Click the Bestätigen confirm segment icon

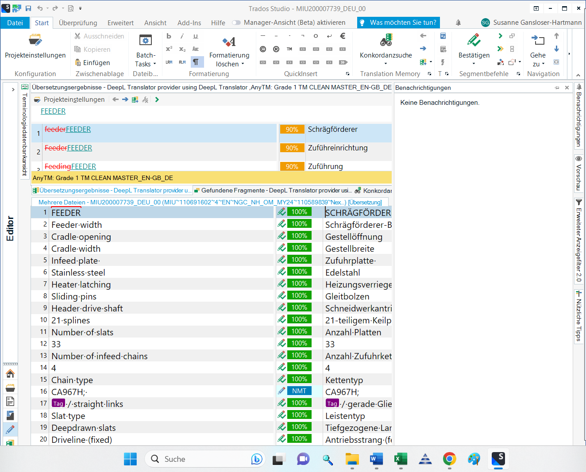point(474,41)
